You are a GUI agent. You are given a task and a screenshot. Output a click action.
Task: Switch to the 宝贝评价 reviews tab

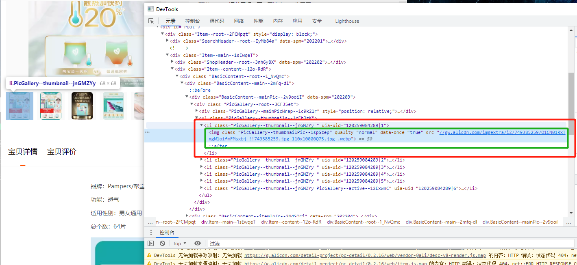click(x=62, y=152)
